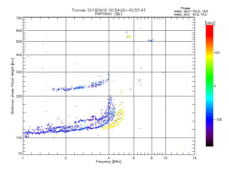Click the y-axis tick label "200"
Viewport: 229px width, 172px height.
tap(19, 96)
